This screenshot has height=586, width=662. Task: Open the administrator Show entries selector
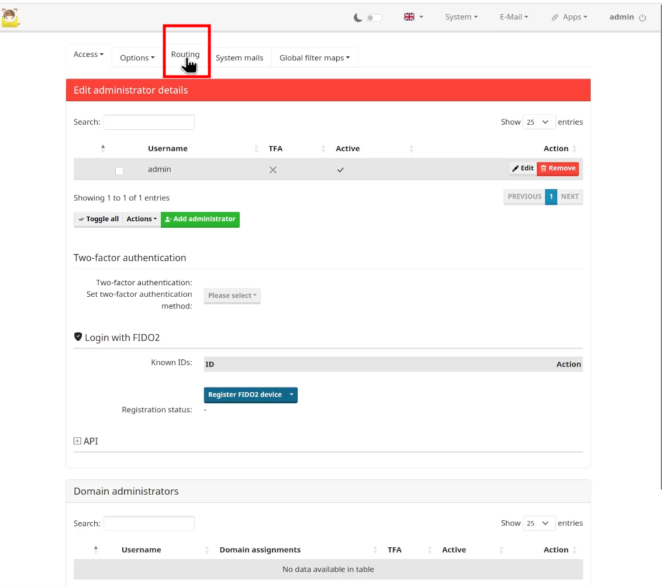pos(539,122)
